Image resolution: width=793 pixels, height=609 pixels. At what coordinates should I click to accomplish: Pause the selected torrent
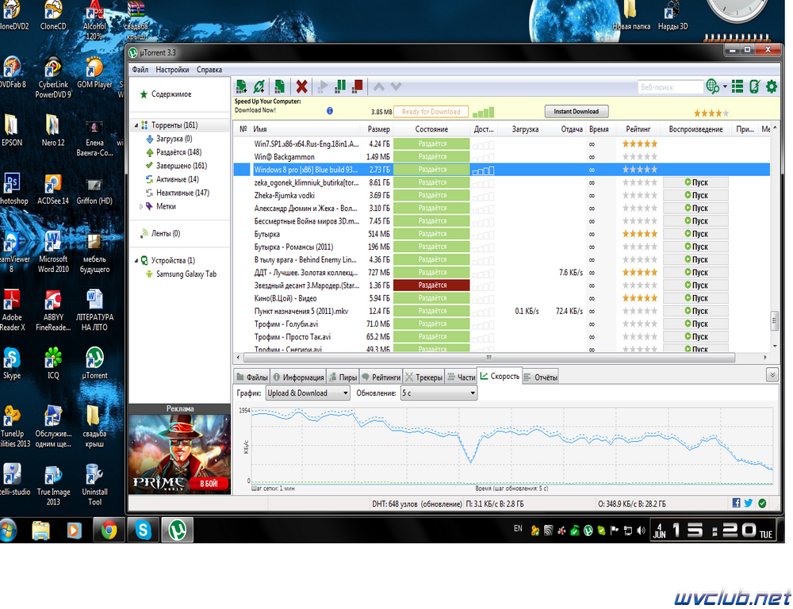(x=340, y=86)
